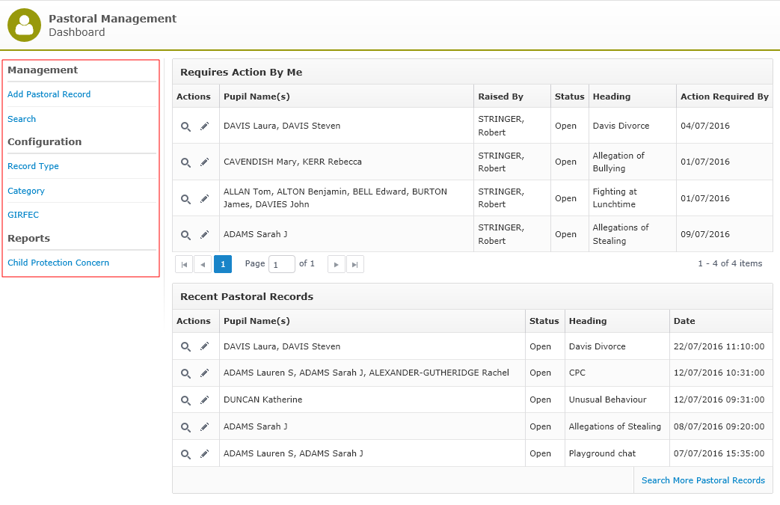Image resolution: width=780 pixels, height=505 pixels.
Task: View the Allegation of Bullying record
Action: pos(185,162)
